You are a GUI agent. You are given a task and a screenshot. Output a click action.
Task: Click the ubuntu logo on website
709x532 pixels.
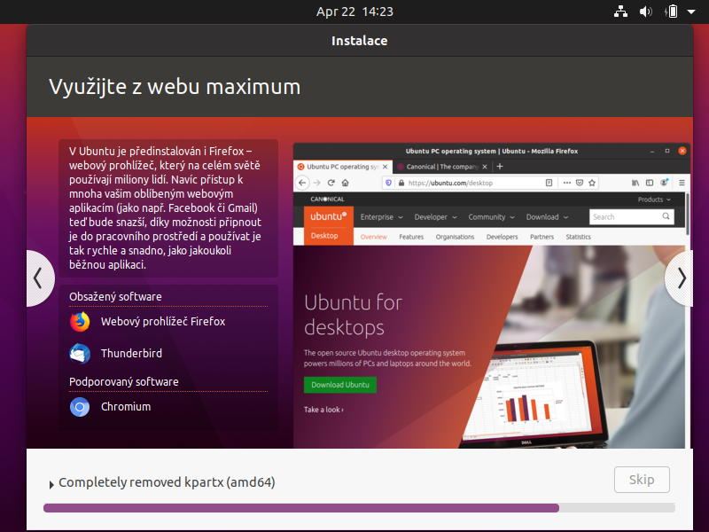point(328,216)
